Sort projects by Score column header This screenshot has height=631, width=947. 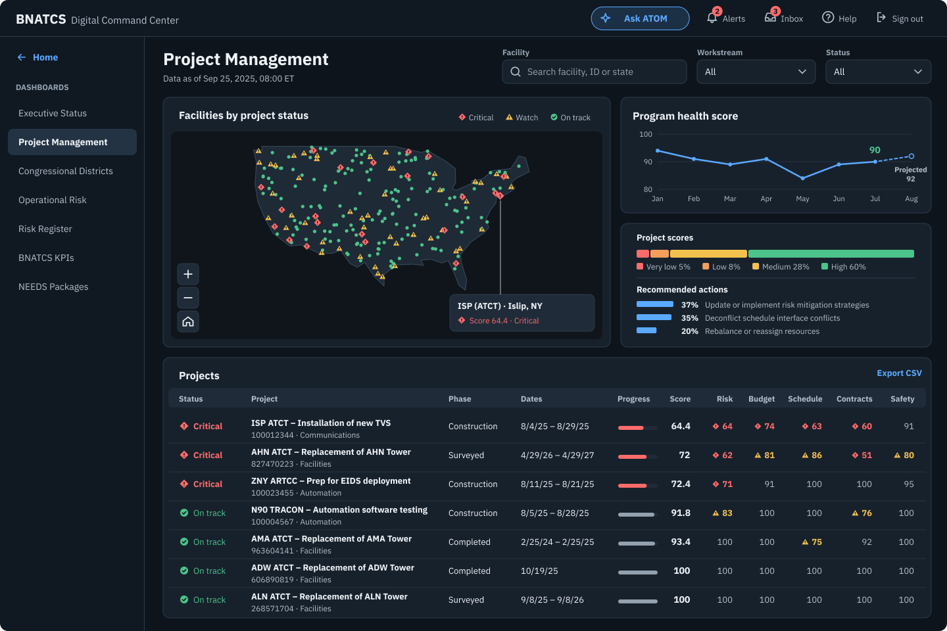680,399
